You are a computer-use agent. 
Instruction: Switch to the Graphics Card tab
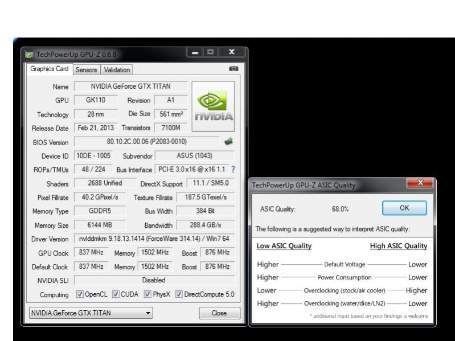tap(50, 69)
